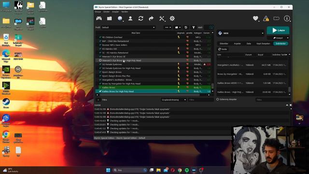Open File Explorer from the taskbar

(x=158, y=170)
